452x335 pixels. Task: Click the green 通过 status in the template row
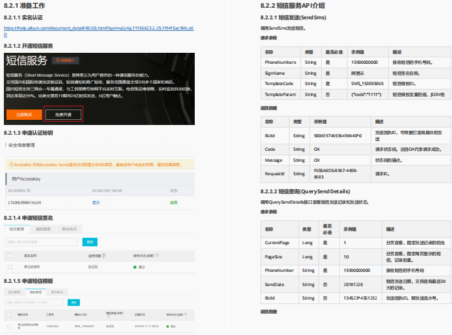(172, 327)
